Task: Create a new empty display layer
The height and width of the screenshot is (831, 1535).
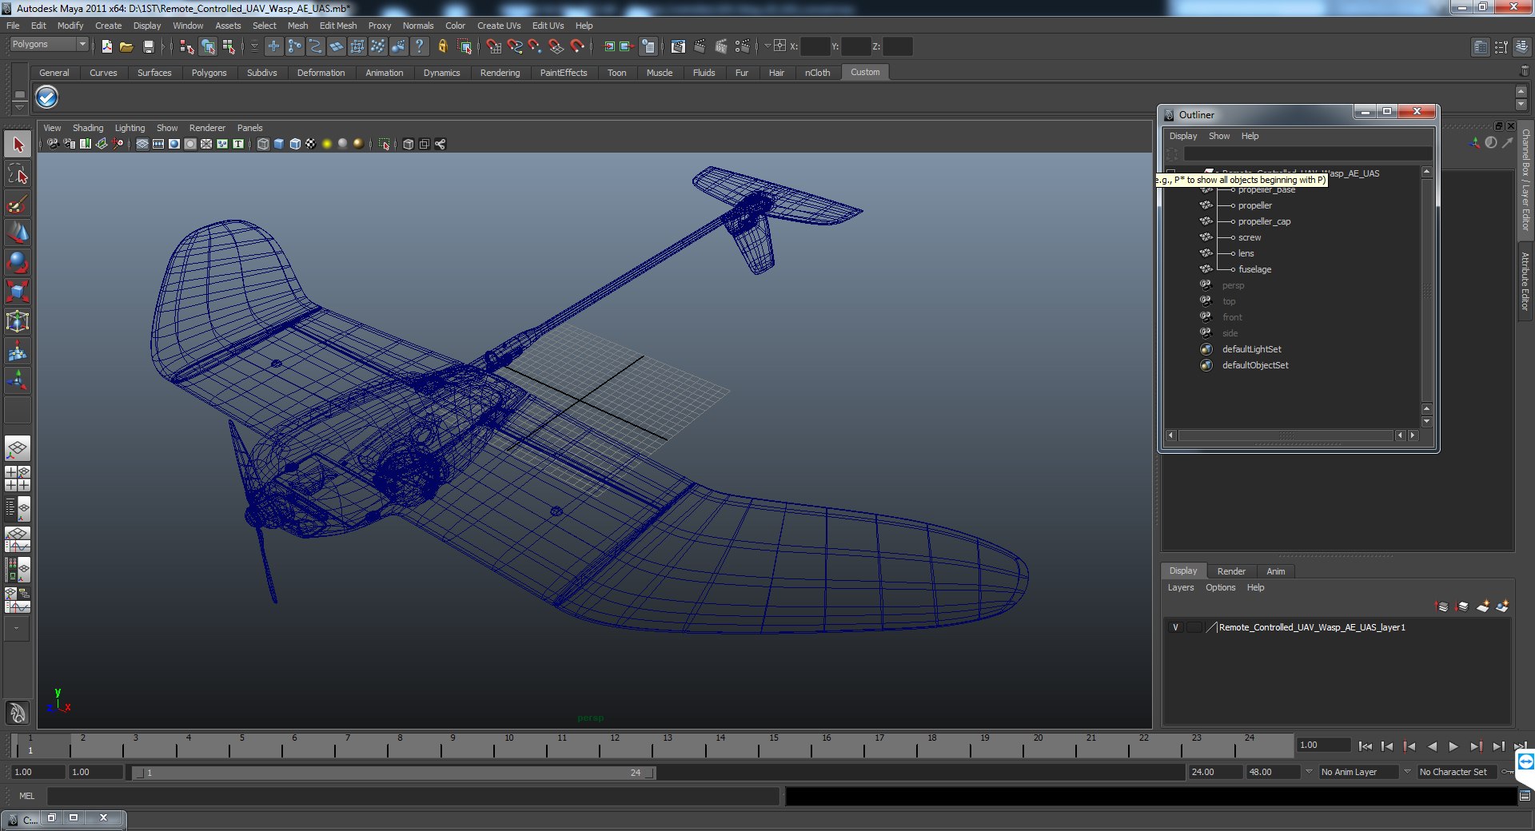Action: [x=1482, y=606]
